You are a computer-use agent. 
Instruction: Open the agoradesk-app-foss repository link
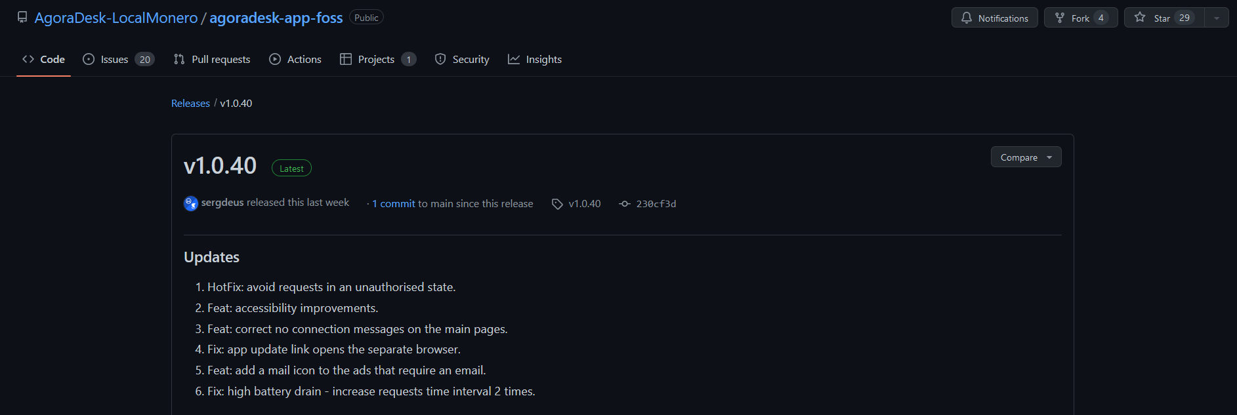[x=276, y=18]
